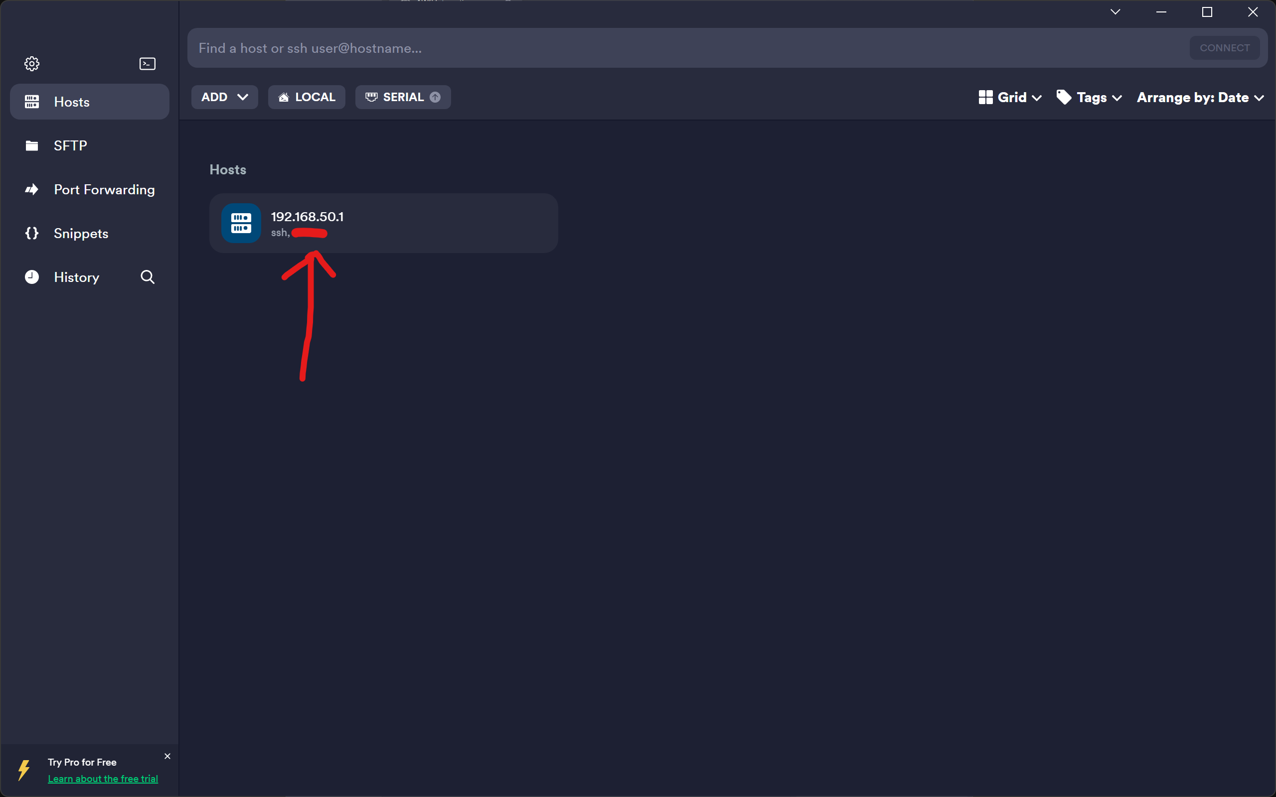Open the settings gear icon

[31, 64]
